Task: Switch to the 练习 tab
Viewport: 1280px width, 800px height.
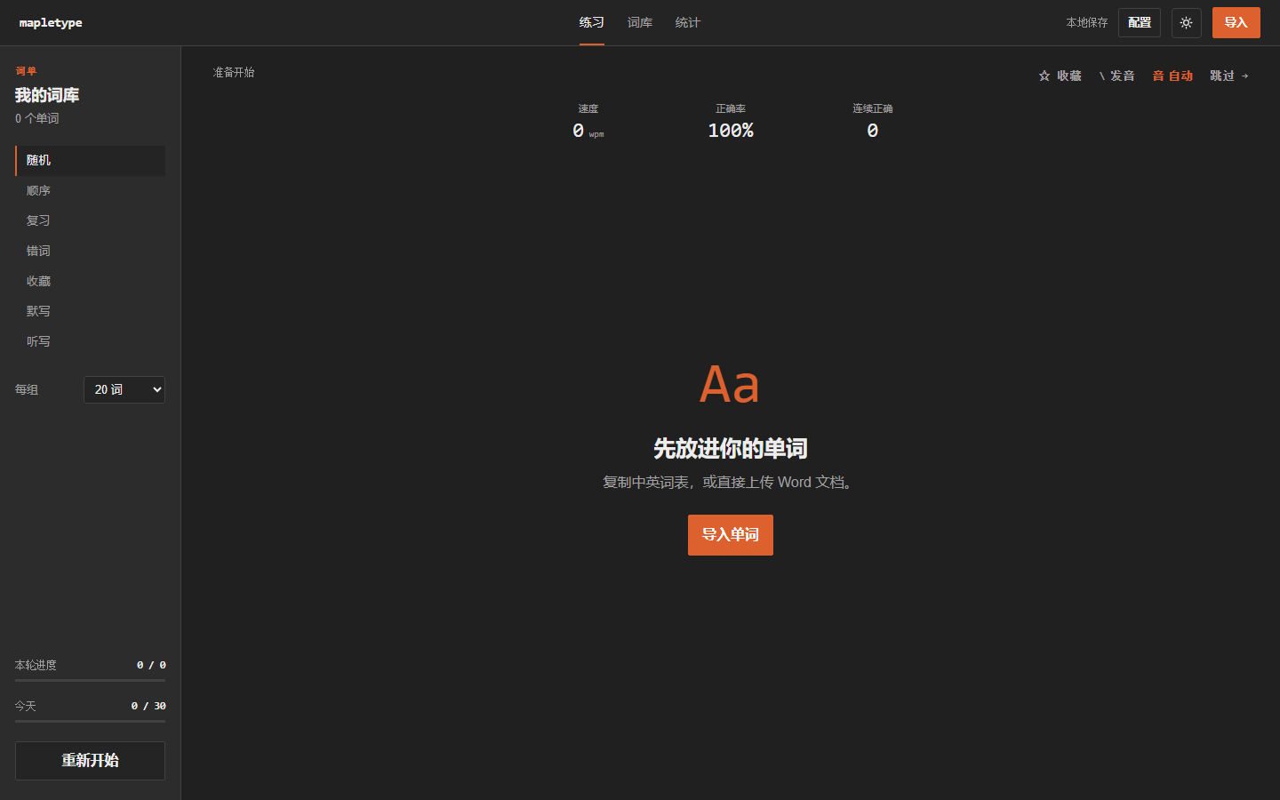Action: 592,23
